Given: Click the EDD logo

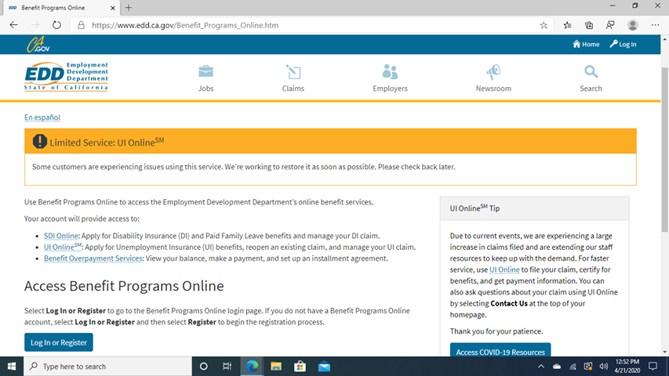Looking at the screenshot, I should [67, 77].
